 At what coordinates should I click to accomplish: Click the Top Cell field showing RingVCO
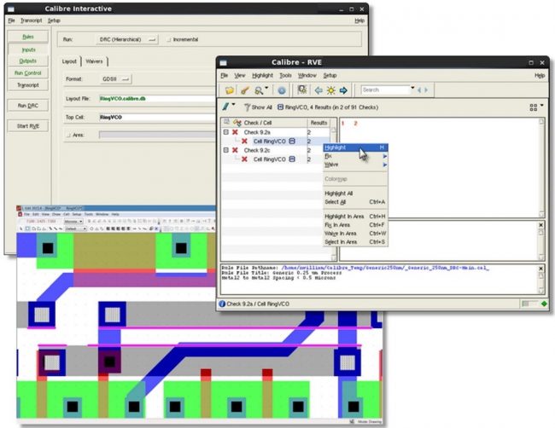tap(157, 117)
